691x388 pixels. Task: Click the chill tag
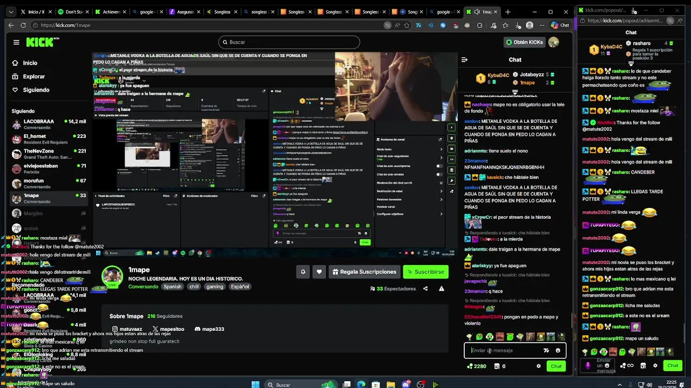coord(194,287)
